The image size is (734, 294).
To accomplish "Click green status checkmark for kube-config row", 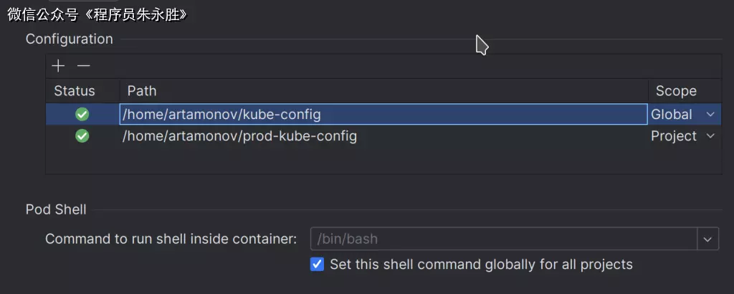I will click(x=82, y=114).
